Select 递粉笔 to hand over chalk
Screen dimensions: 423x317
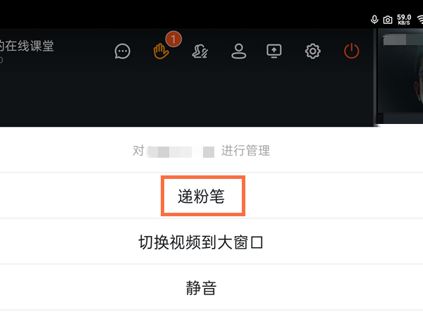[x=201, y=196]
